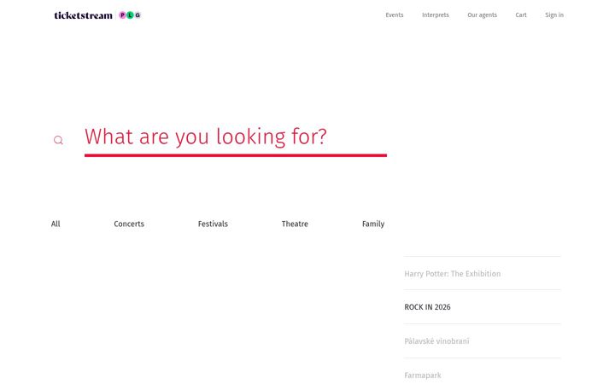The height and width of the screenshot is (384, 615).
Task: Select the Concerts category tab
Action: (129, 224)
